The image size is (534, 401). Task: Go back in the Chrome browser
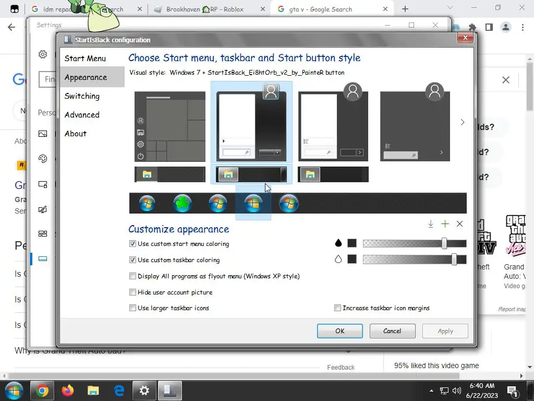(11, 27)
